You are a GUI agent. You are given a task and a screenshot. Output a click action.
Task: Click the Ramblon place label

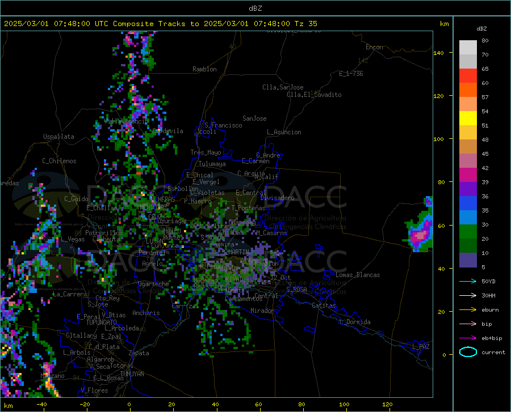(204, 69)
